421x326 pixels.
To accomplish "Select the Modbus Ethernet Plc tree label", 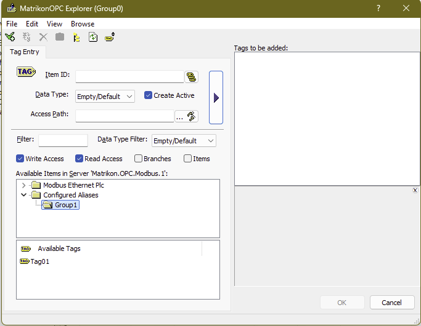I will point(73,185).
